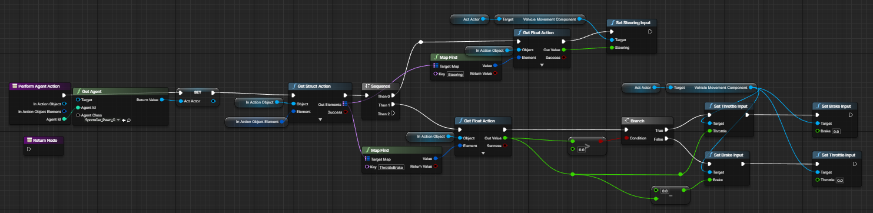Image resolution: width=873 pixels, height=213 pixels.
Task: Select the Sequence node header
Action: [380, 86]
